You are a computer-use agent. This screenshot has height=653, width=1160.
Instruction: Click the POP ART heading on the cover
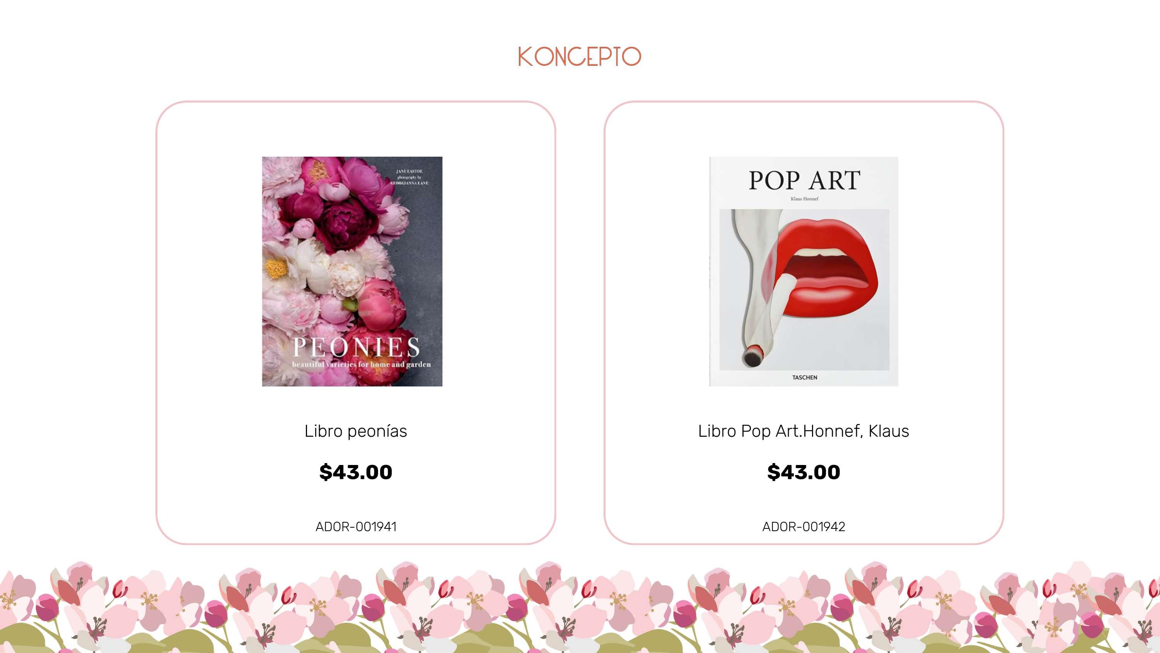pos(804,180)
